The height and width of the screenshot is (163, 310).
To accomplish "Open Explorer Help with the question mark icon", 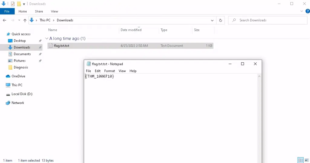I will point(308,11).
